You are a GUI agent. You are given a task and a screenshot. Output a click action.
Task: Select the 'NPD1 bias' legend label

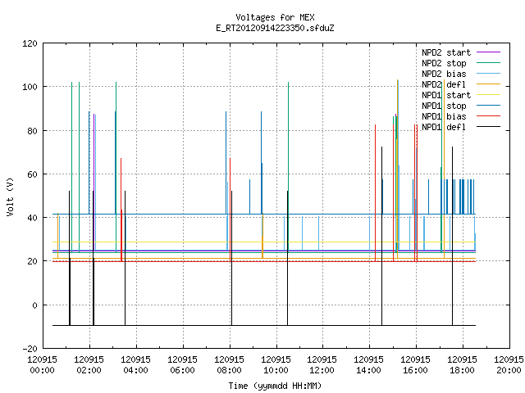[444, 116]
